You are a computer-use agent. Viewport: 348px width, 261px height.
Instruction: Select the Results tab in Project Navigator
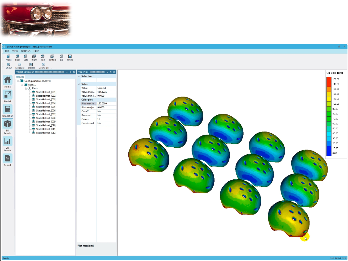[x=20, y=77]
